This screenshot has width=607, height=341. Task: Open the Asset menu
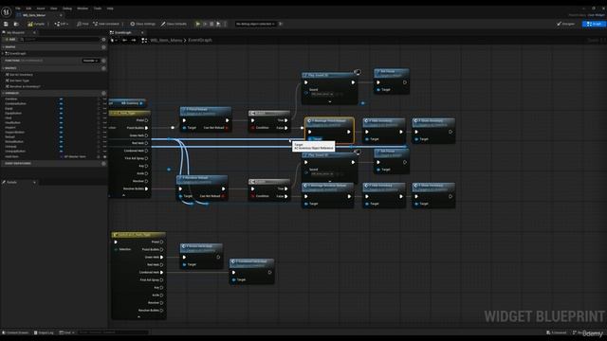tap(41, 9)
